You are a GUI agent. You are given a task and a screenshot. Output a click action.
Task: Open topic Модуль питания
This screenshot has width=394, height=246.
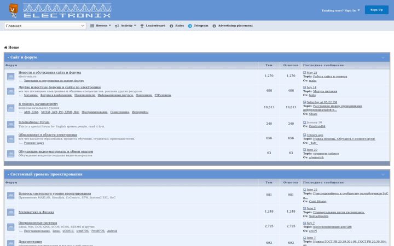(325, 91)
